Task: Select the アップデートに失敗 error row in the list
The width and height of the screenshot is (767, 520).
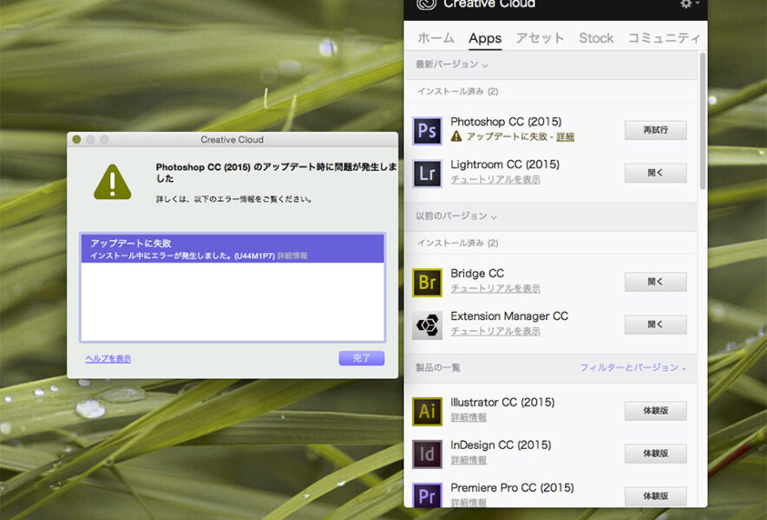Action: [233, 249]
